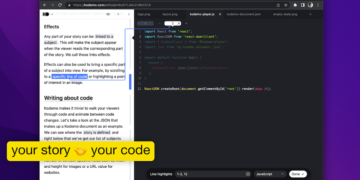Image resolution: width=360 pixels, height=180 pixels.
Task: Clear the line highlights field
Action: [x=248, y=174]
